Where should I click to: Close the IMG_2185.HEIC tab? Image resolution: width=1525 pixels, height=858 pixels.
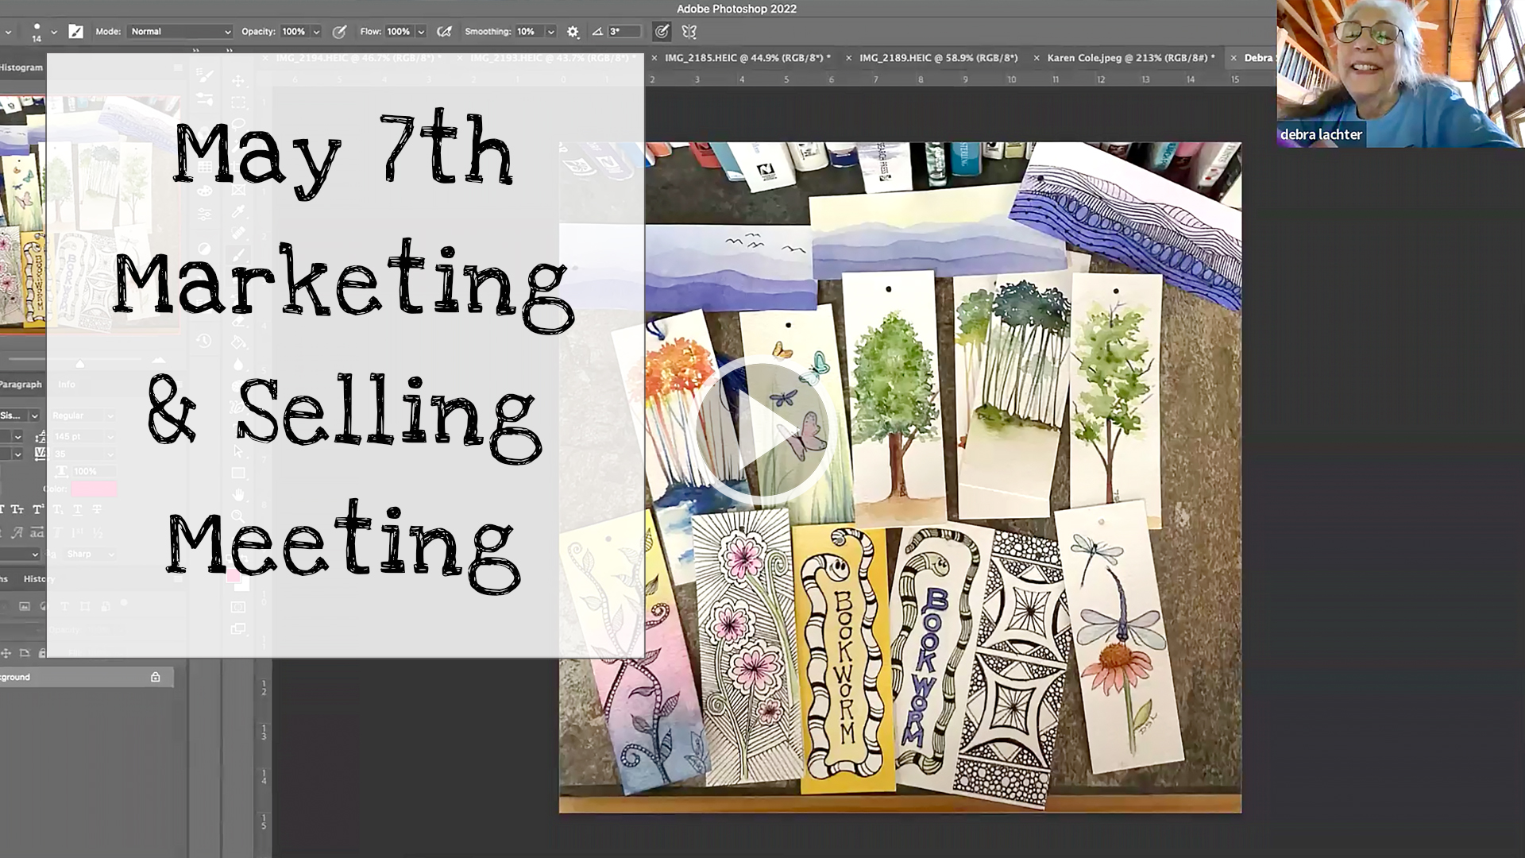654,58
